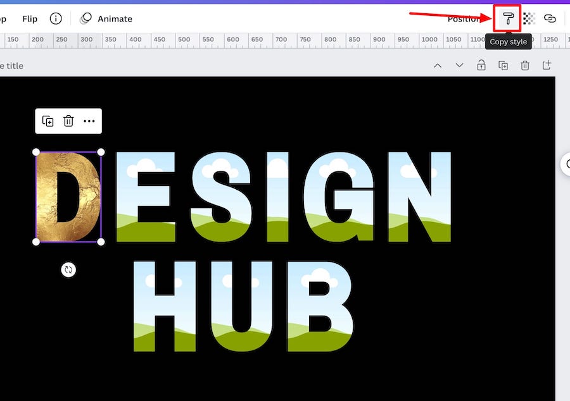
Task: Open the Info circle icon
Action: point(56,18)
